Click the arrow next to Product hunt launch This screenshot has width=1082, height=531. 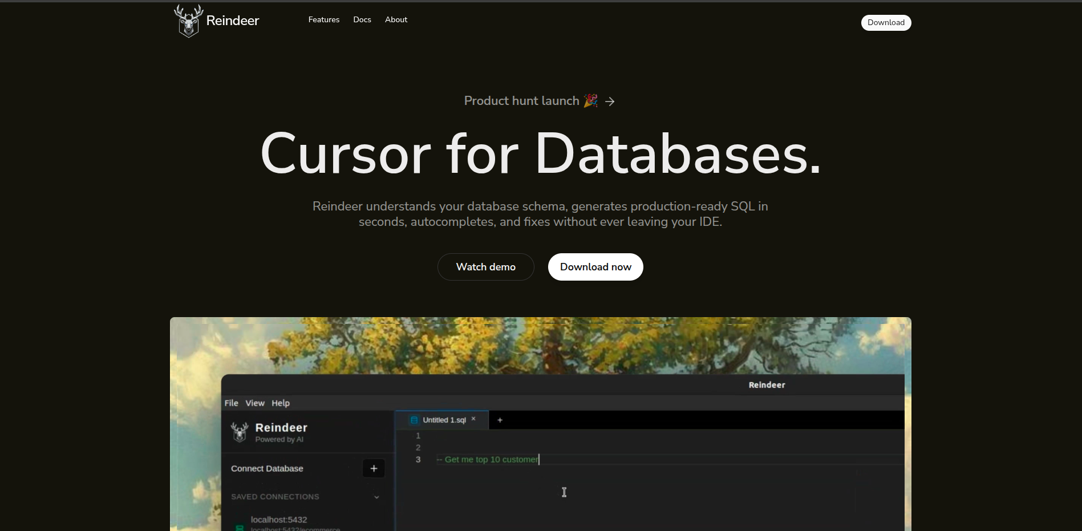610,102
